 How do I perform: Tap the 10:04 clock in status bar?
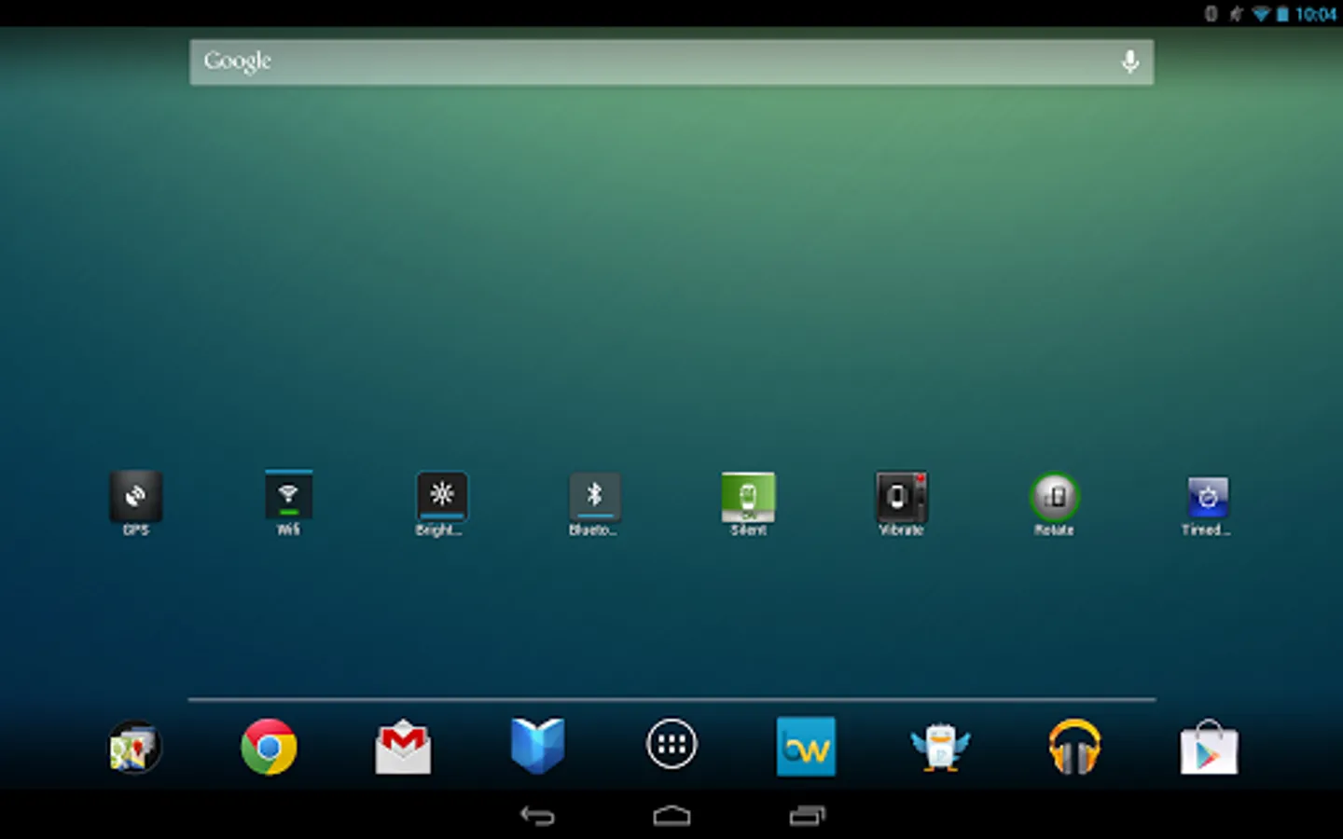tap(1316, 14)
